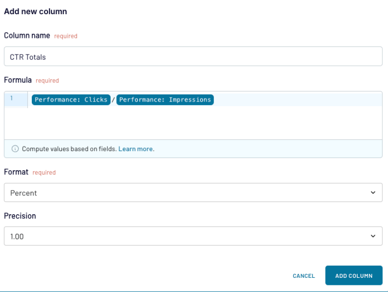Screen dimensions: 388x292
Task: Click the Column name input field
Action: 193,57
